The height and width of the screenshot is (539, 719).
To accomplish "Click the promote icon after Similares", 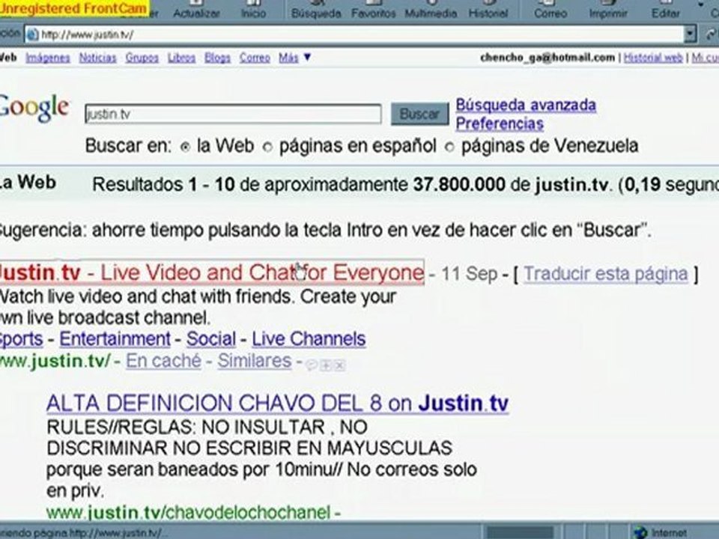I will click(x=326, y=365).
